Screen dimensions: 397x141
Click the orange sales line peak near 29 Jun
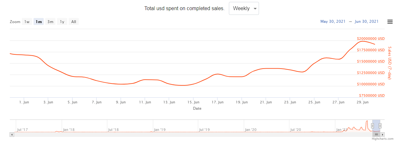362,41
